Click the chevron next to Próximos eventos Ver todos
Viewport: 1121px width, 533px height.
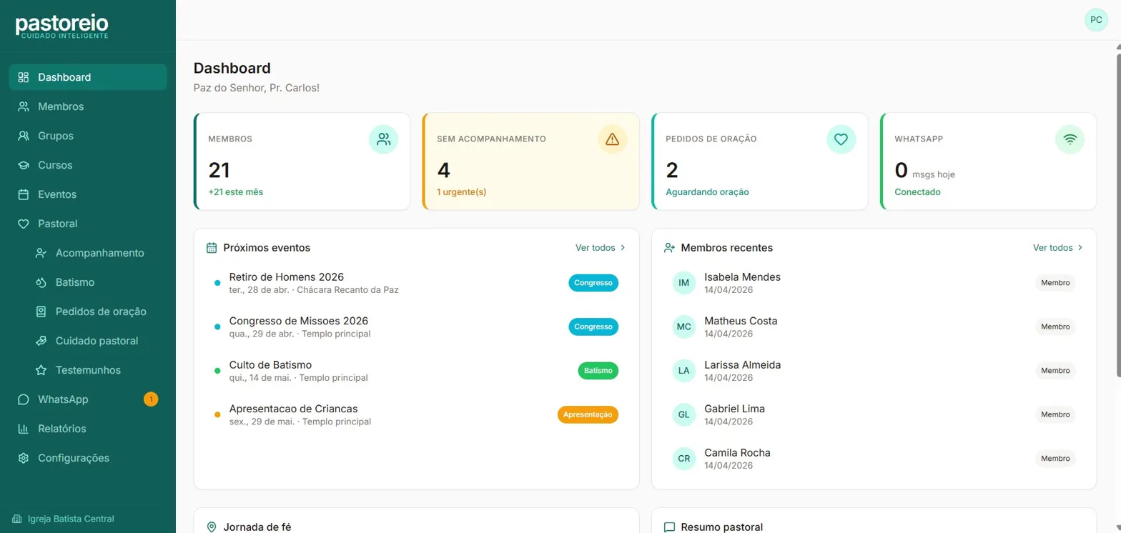coord(623,248)
